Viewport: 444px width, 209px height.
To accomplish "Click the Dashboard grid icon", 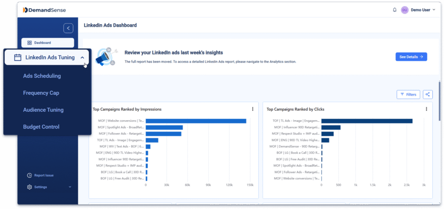I will point(29,43).
